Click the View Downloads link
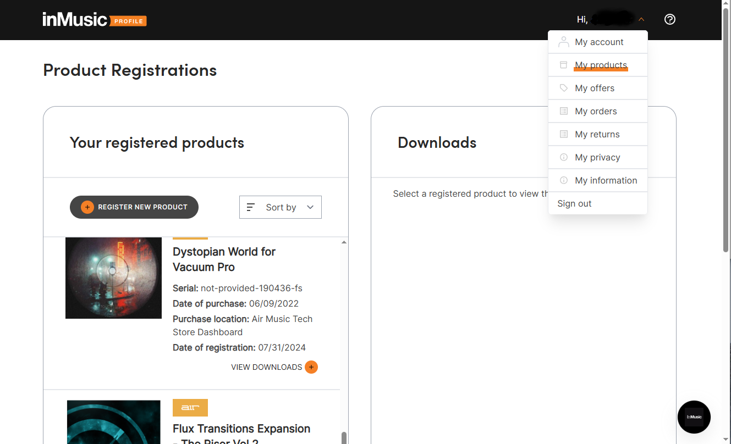This screenshot has width=731, height=444. click(x=266, y=367)
